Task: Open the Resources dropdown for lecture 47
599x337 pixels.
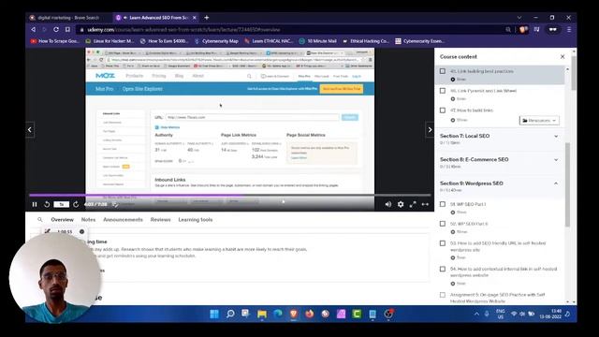Action: pos(539,121)
